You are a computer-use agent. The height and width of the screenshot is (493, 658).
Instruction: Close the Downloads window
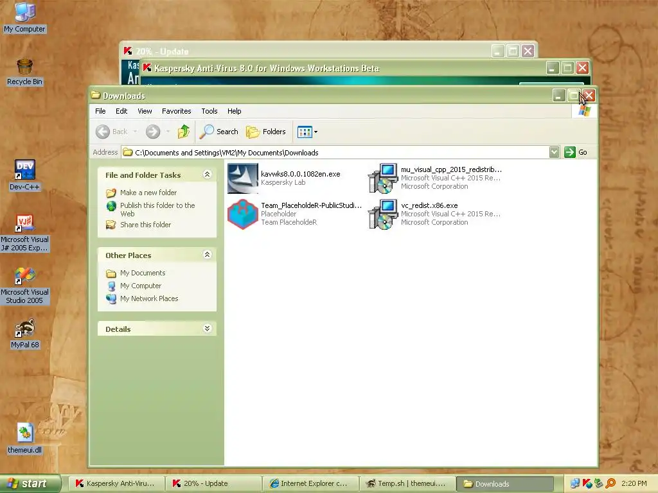click(589, 96)
